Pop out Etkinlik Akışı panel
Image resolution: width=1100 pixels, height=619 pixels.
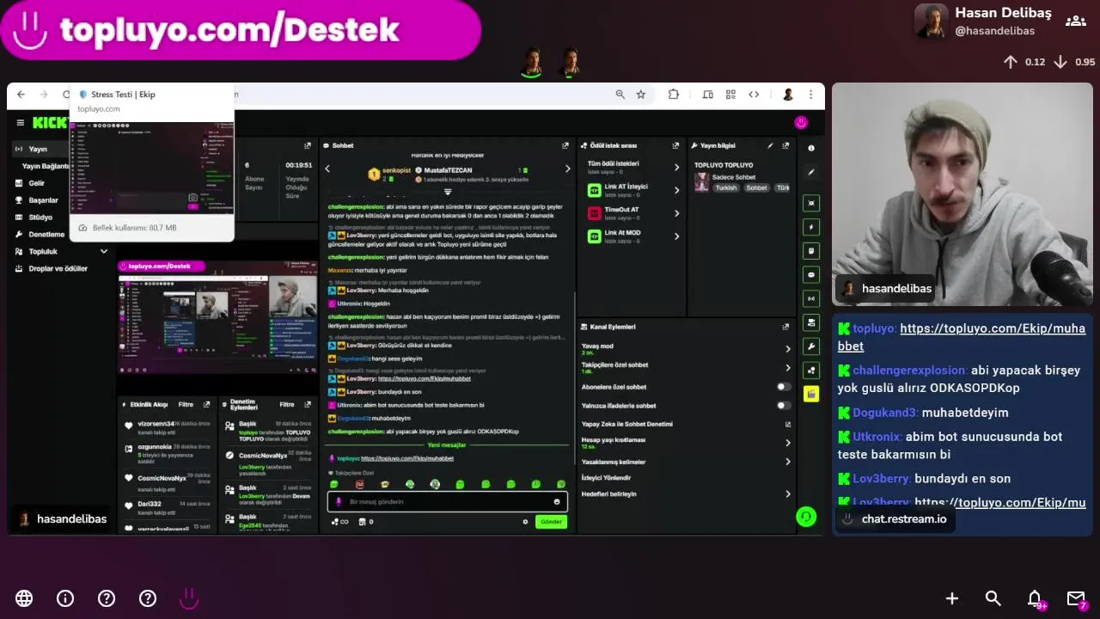pos(208,404)
